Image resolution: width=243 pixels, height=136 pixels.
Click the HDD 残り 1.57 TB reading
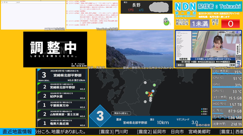tap(227, 105)
